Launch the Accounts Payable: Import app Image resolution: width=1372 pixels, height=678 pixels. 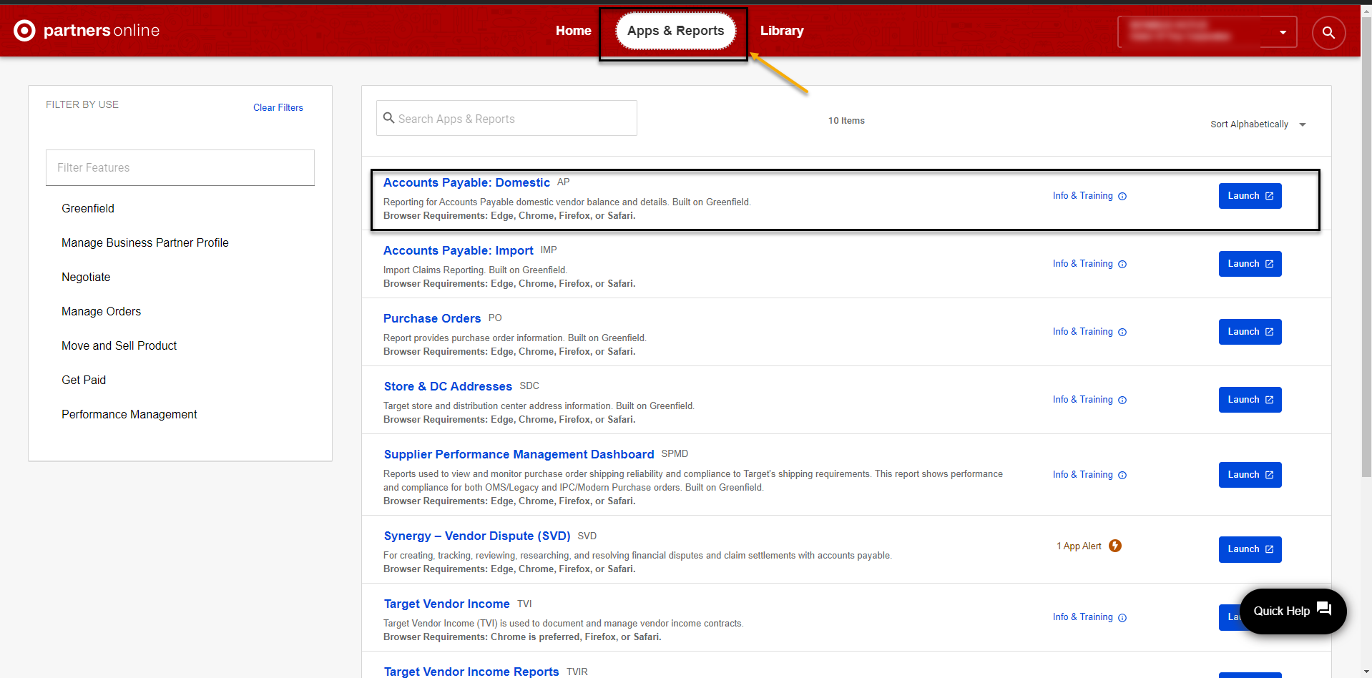click(x=1249, y=264)
